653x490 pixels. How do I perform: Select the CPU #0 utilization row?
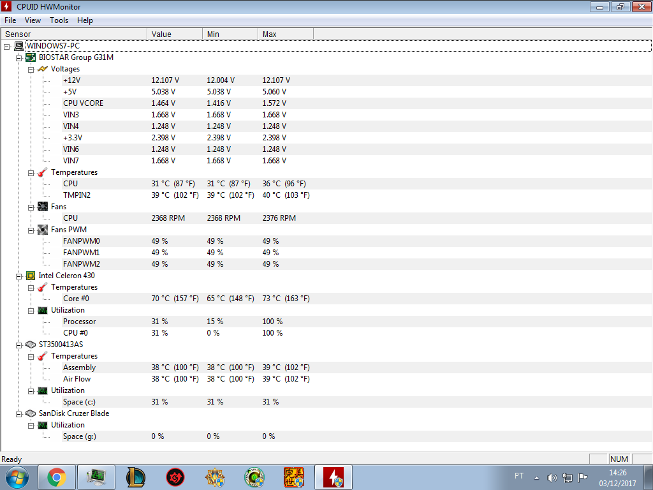point(357,333)
